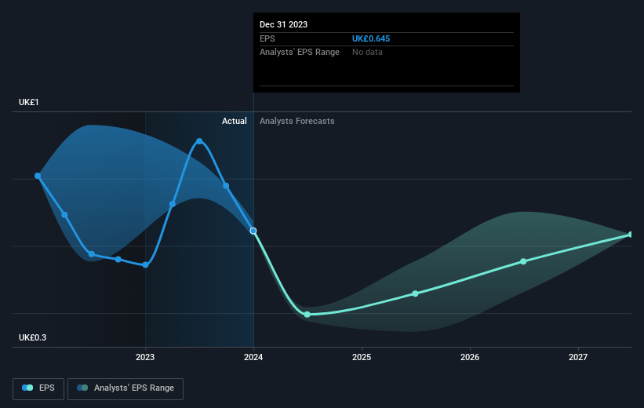Image resolution: width=644 pixels, height=408 pixels.
Task: Click the 2025 x-axis label
Action: point(362,357)
